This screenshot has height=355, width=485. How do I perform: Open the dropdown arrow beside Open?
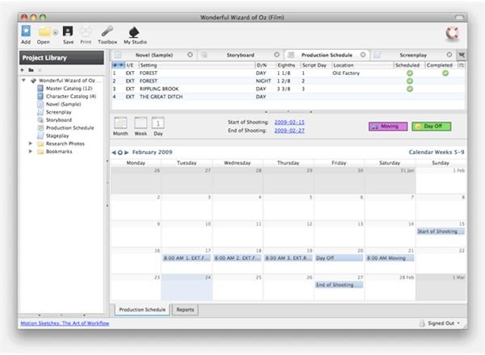55,32
